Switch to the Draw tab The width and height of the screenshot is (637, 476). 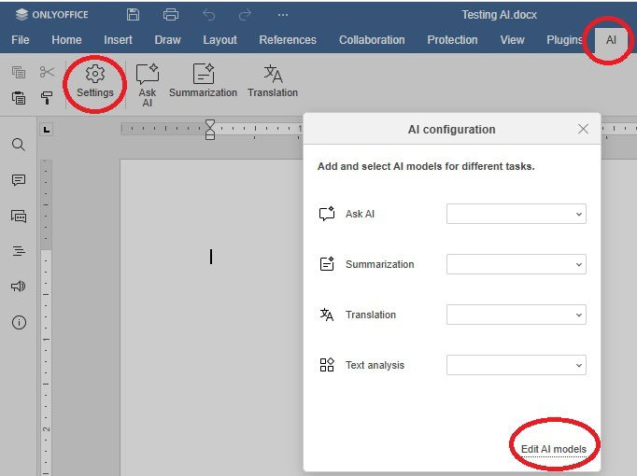point(167,40)
